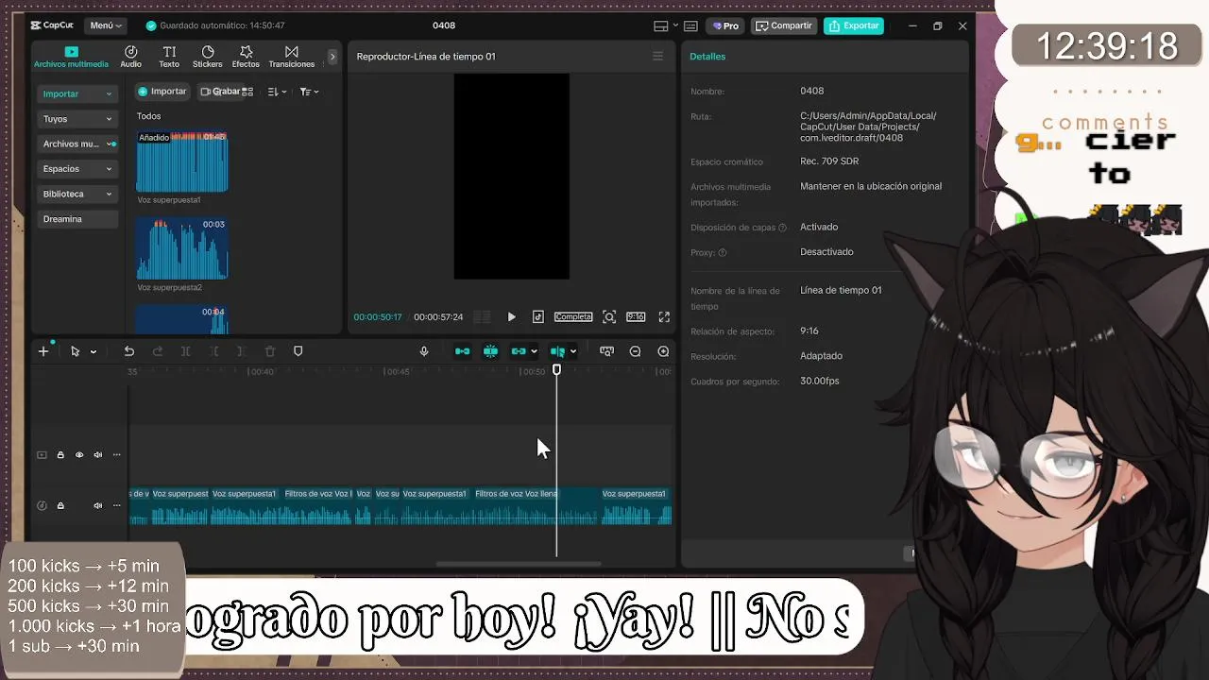Click the split clip tool
This screenshot has height=680, width=1209.
click(x=185, y=351)
